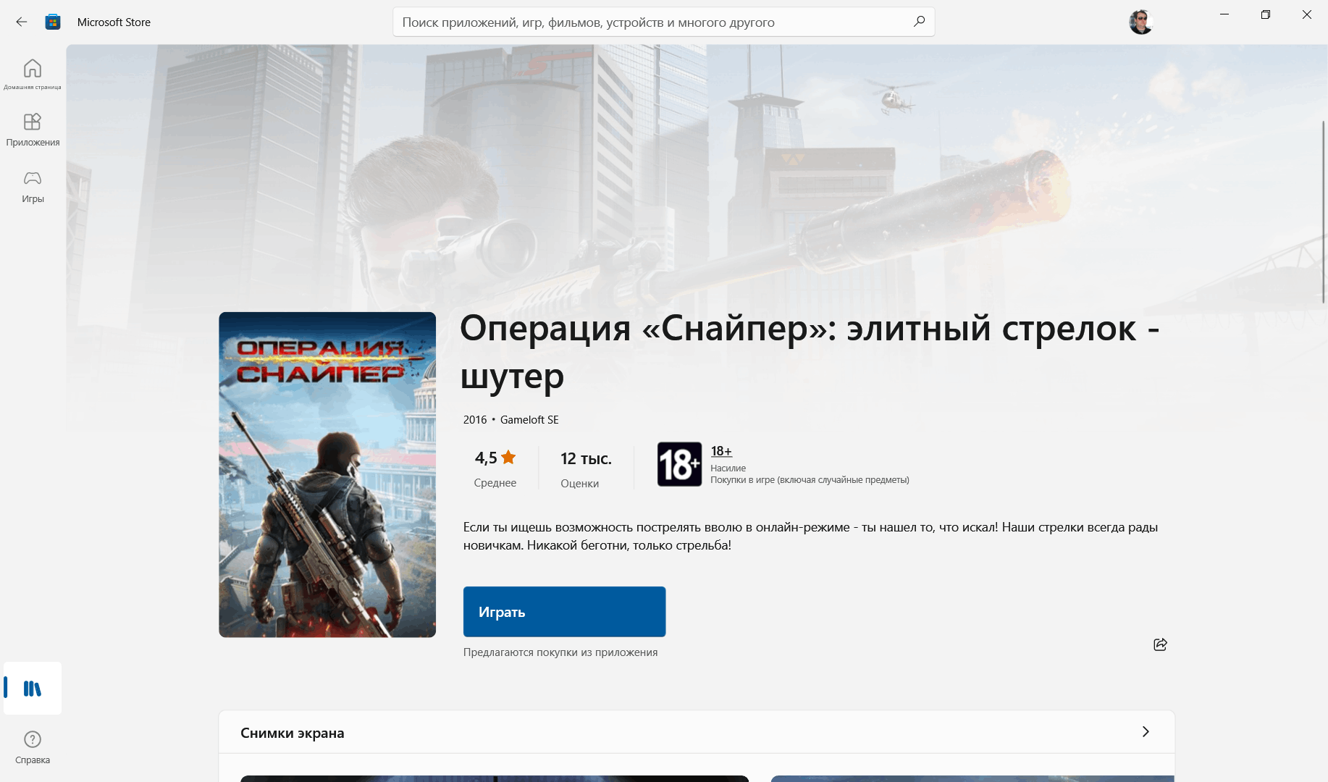This screenshot has height=782, width=1328.
Task: Open the Приложения section
Action: (x=33, y=130)
